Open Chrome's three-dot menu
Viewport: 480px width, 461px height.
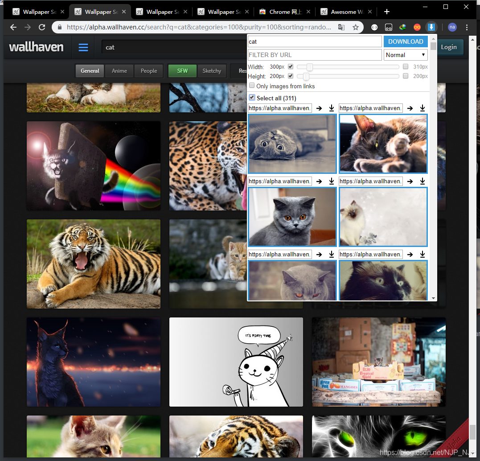[x=467, y=27]
